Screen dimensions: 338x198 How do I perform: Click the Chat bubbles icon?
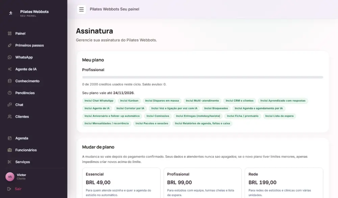click(x=10, y=105)
